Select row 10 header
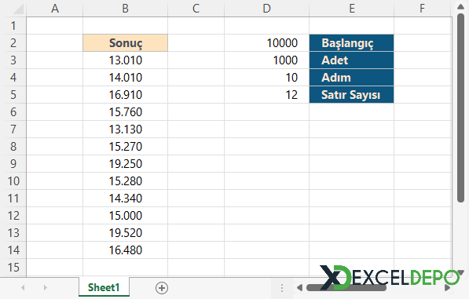The image size is (469, 299). click(x=13, y=181)
